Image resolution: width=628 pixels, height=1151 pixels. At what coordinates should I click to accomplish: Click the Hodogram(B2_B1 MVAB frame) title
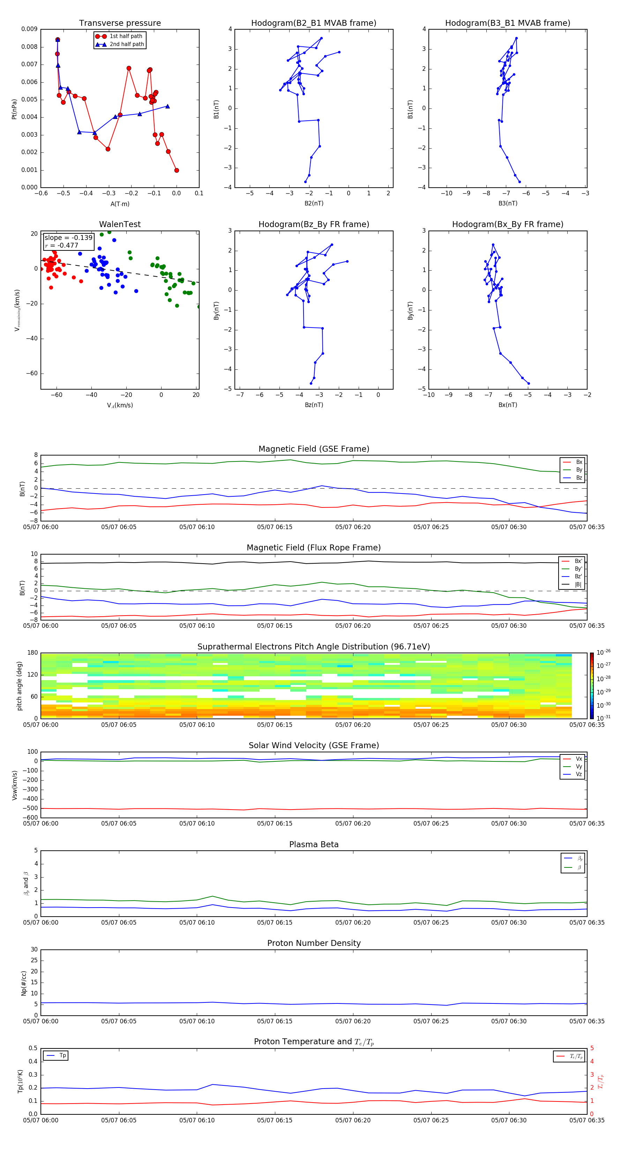(x=314, y=23)
